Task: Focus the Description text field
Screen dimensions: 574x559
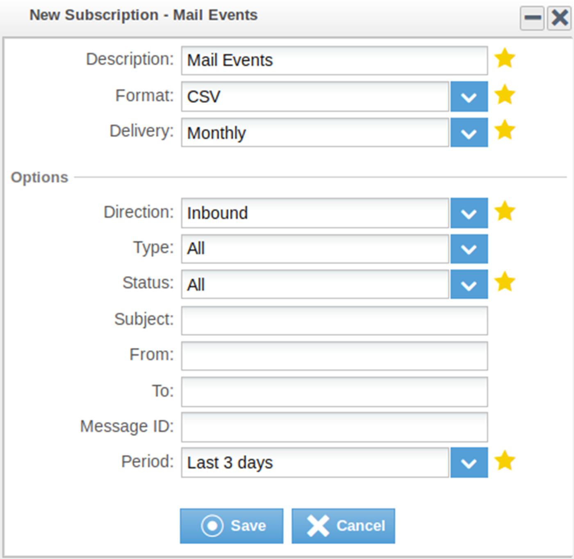Action: 334,61
